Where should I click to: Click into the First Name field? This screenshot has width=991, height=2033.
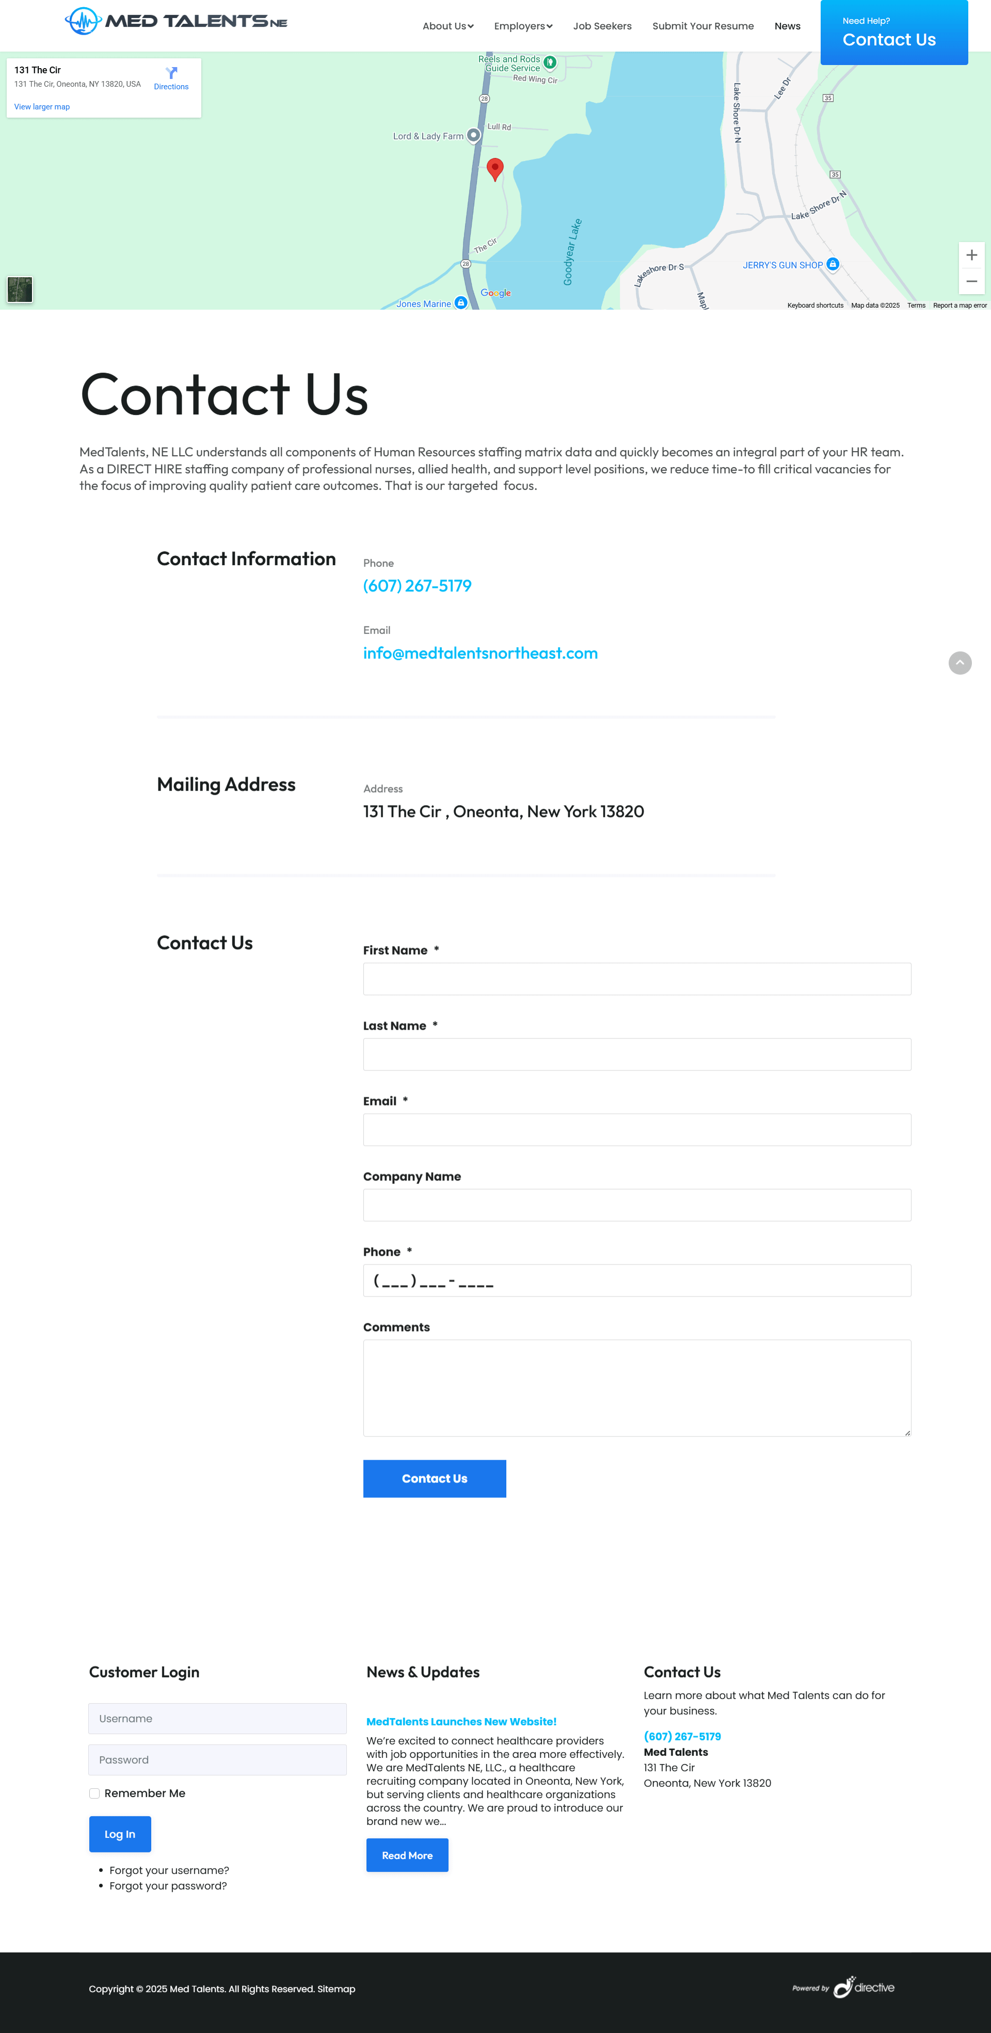(637, 979)
